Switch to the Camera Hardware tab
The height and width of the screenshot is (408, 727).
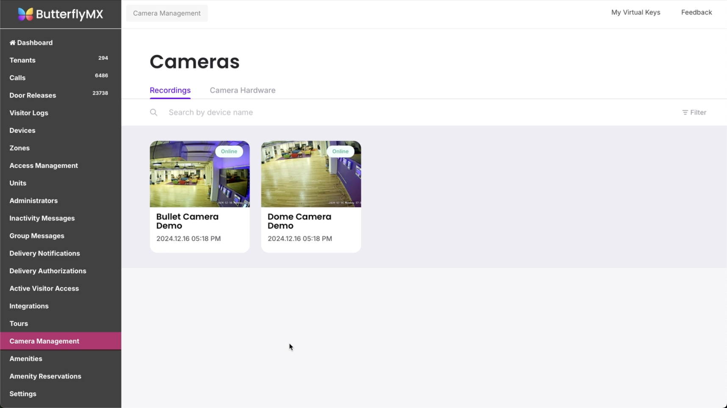242,90
